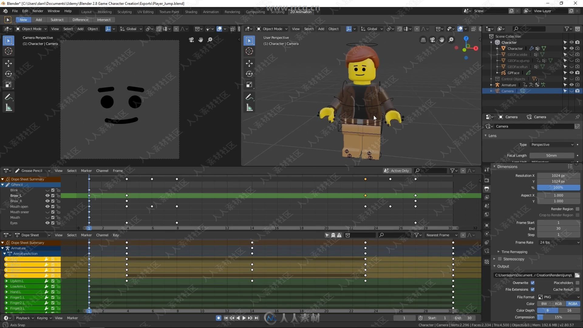Open Nearest Frame snapping dropdown
583x328 pixels.
coord(442,235)
